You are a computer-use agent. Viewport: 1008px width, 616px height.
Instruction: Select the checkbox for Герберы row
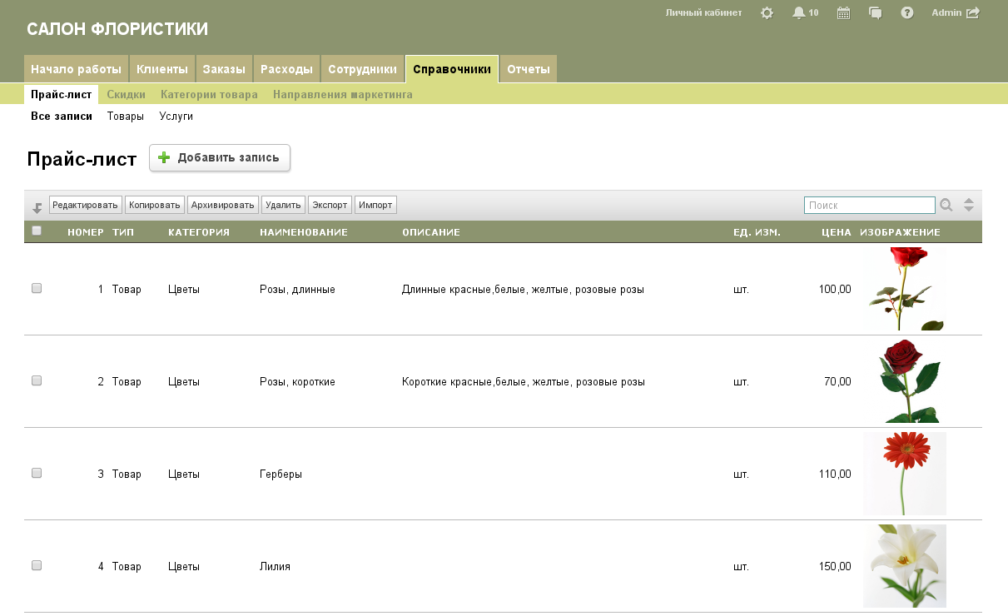coord(37,473)
